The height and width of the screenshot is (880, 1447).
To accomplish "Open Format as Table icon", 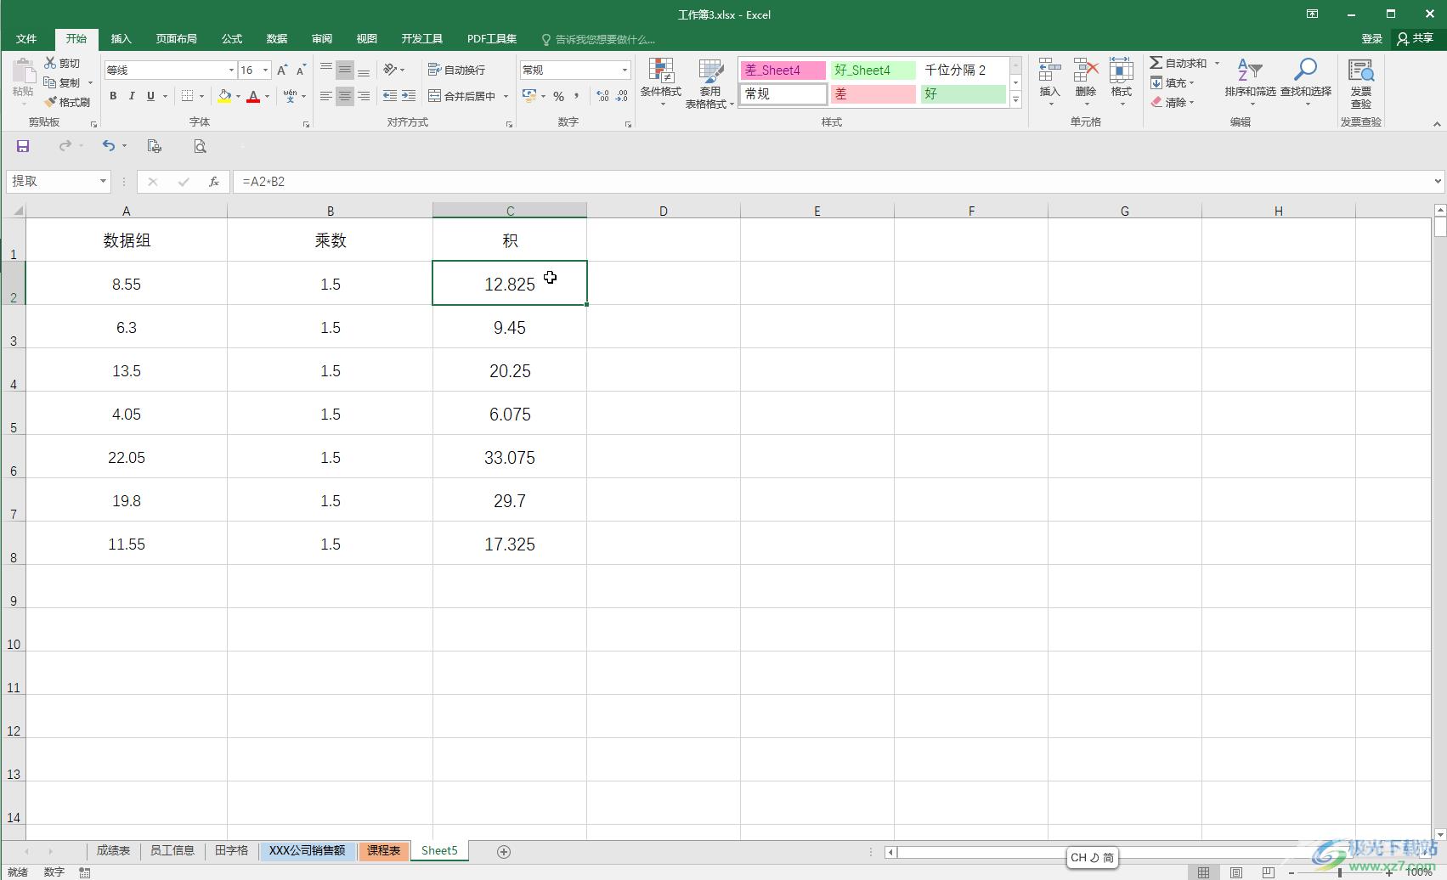I will [x=709, y=71].
